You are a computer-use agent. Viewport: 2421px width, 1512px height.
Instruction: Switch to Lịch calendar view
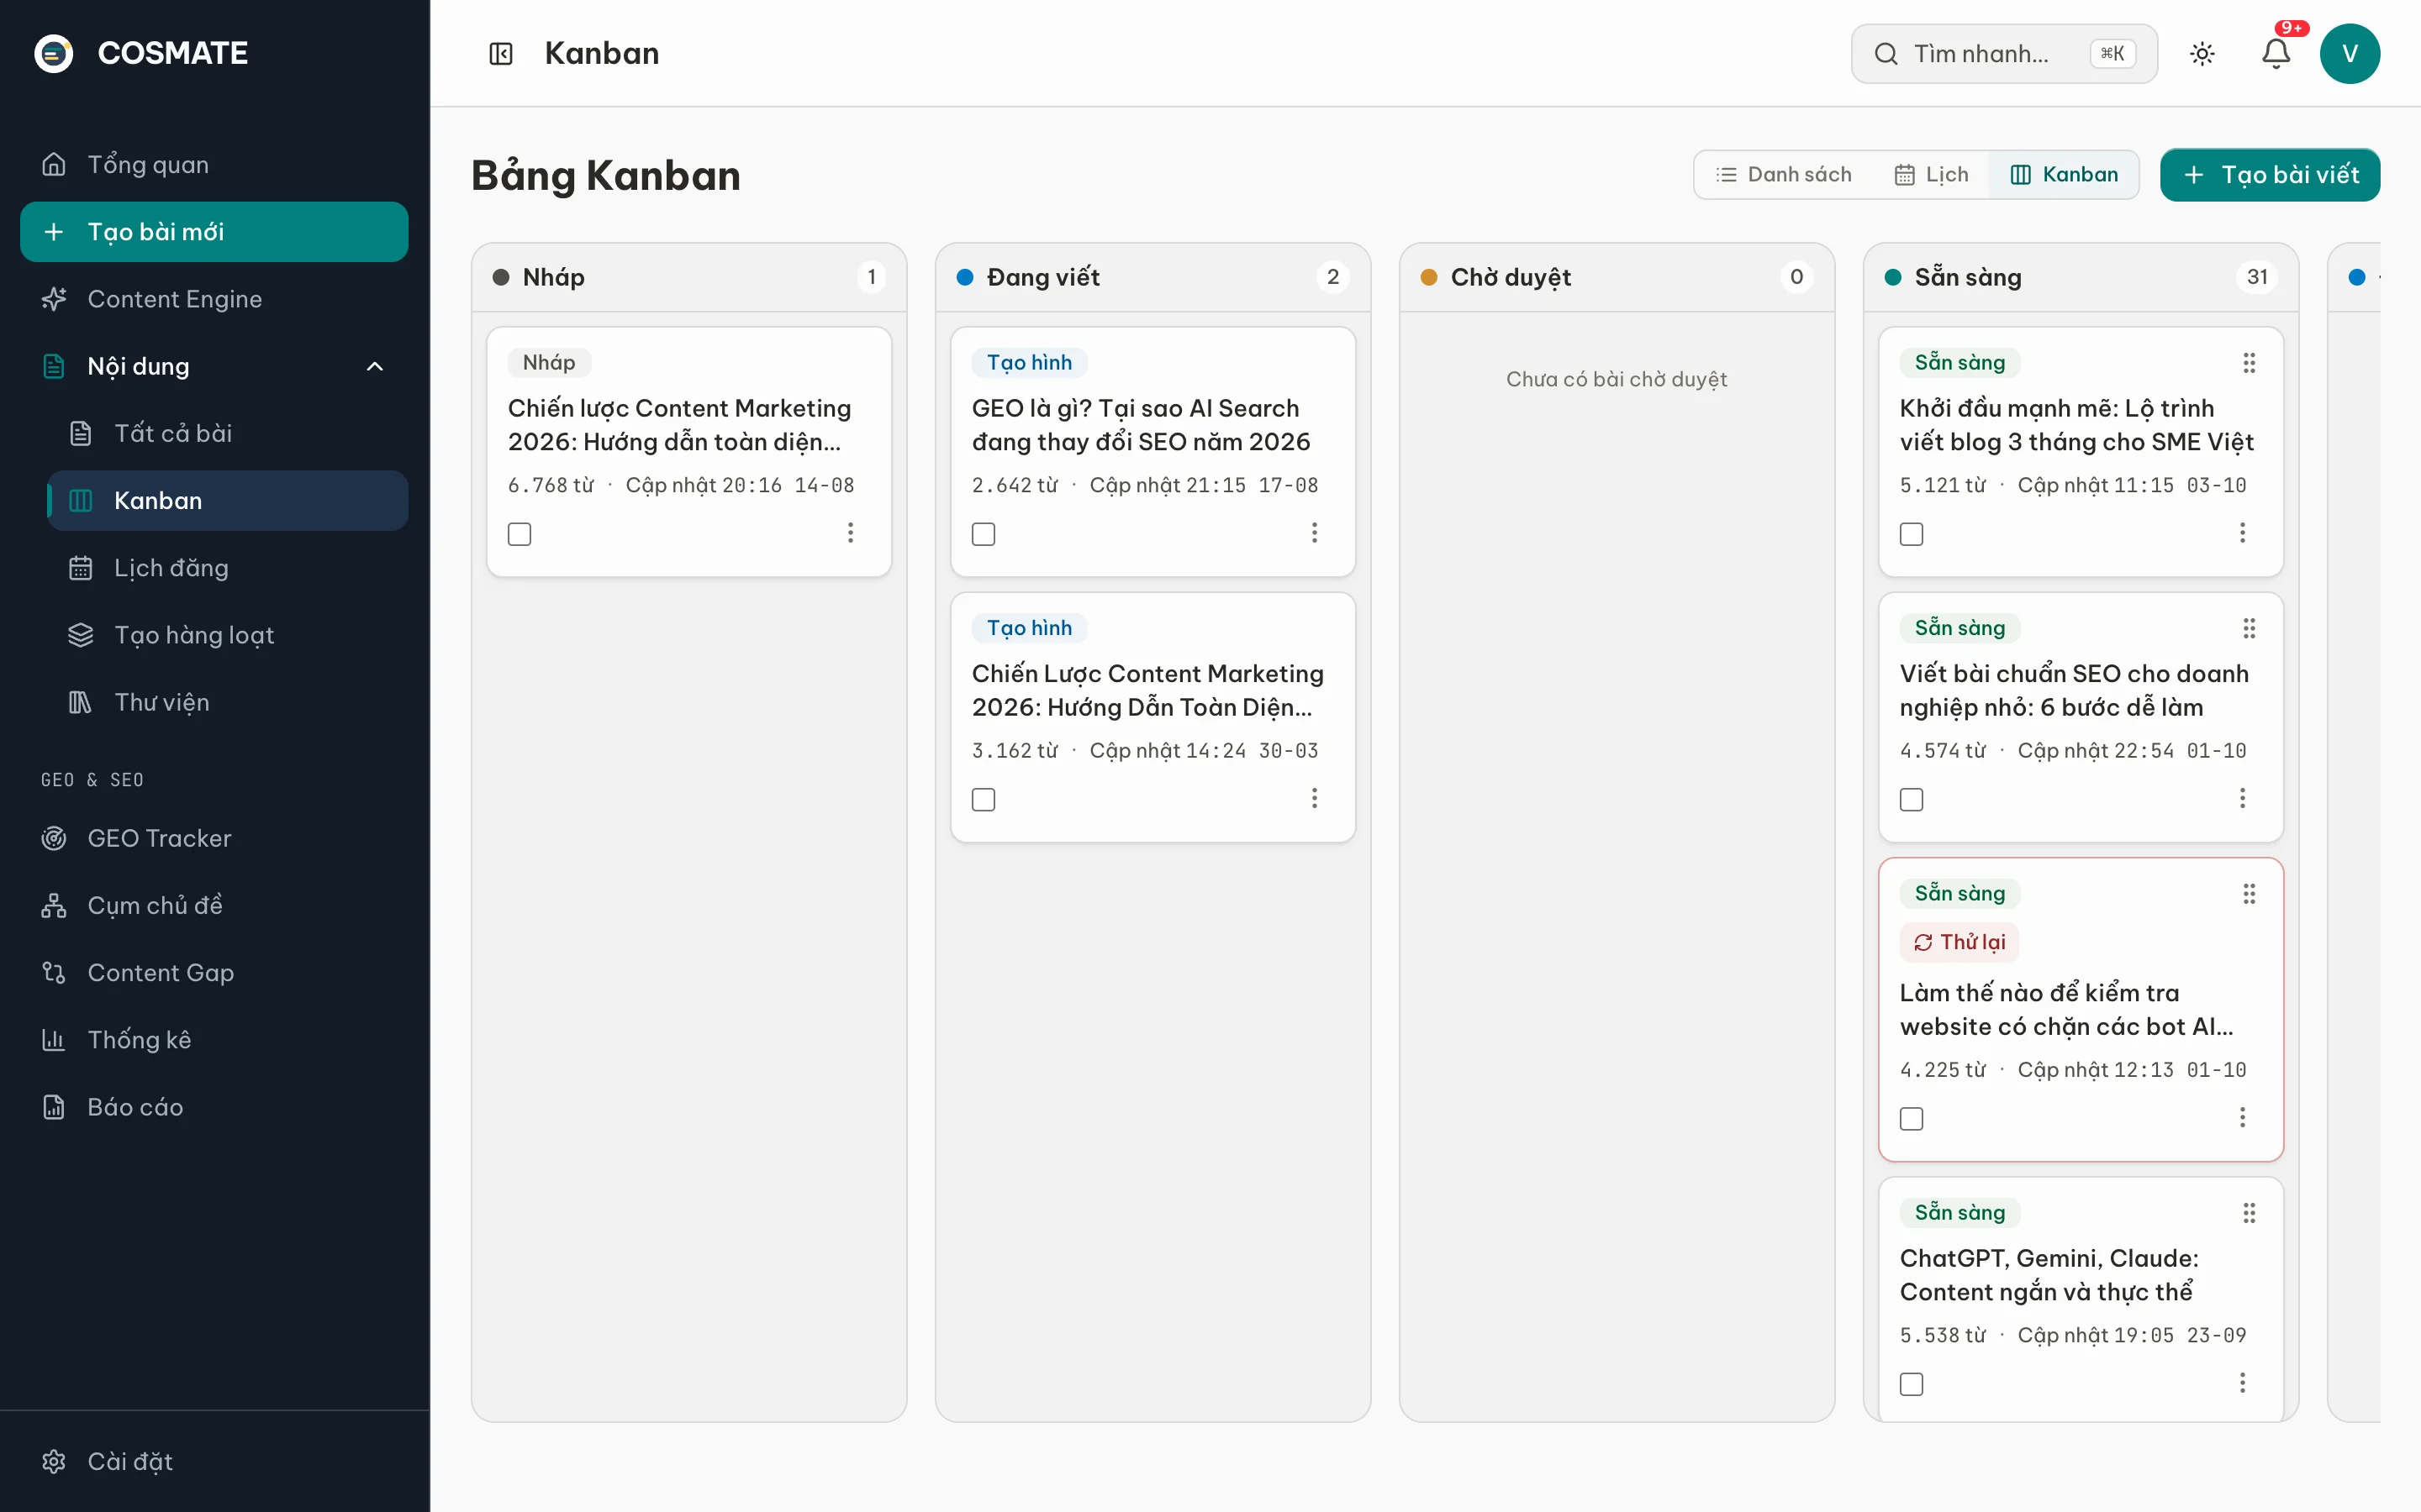click(x=1931, y=175)
